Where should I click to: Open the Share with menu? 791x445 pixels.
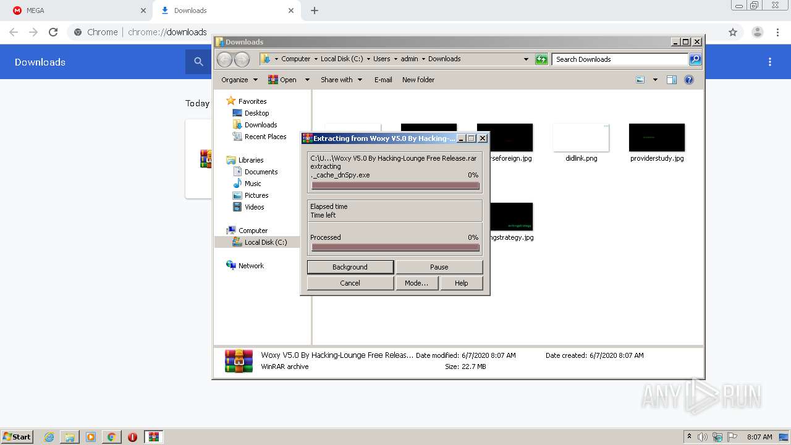tap(341, 80)
